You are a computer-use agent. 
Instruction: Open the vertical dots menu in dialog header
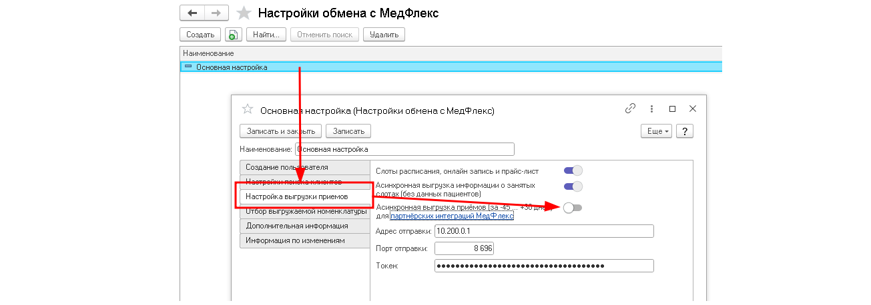[x=652, y=109]
